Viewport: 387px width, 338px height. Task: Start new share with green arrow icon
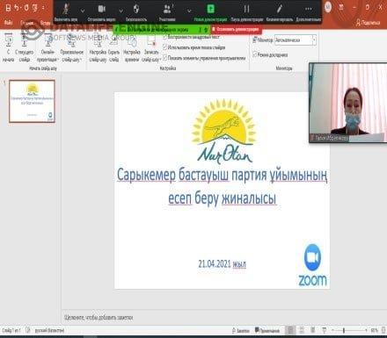[210, 11]
